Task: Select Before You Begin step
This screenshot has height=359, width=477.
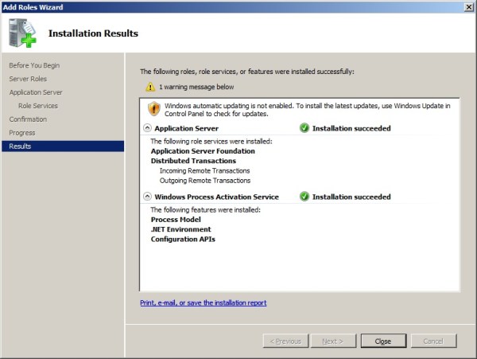Action: pos(34,65)
